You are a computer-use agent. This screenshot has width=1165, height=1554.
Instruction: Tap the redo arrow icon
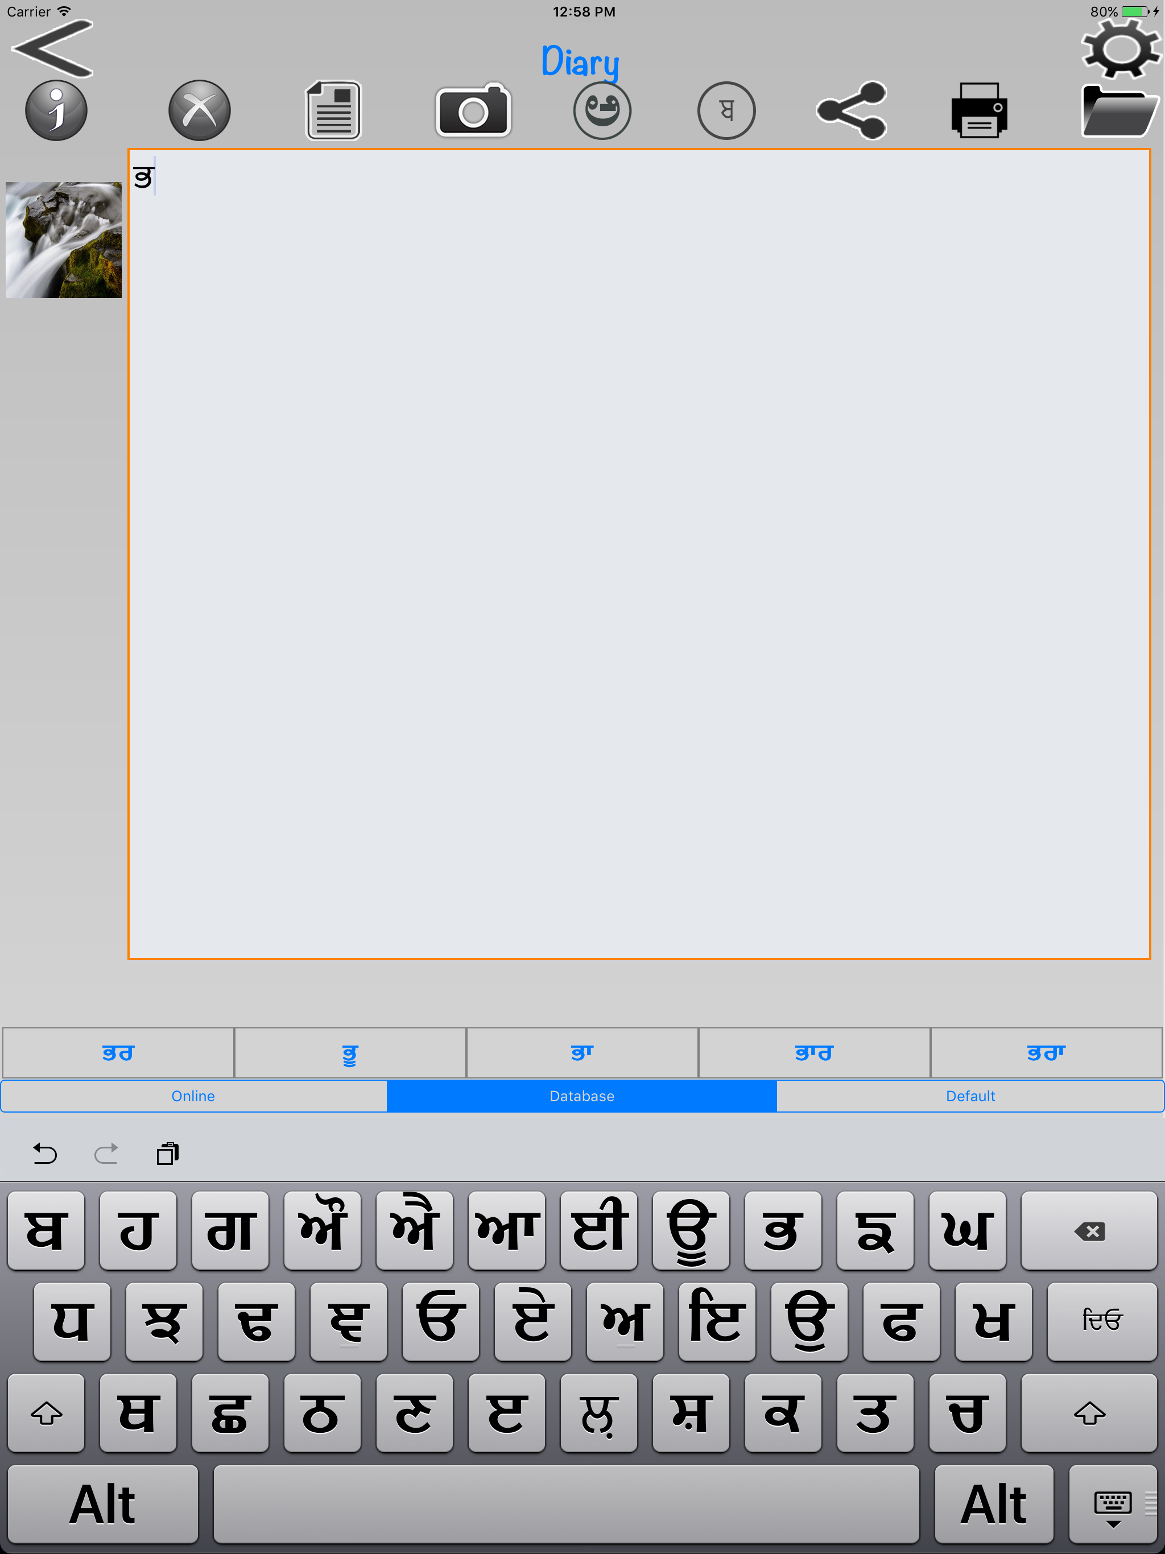click(106, 1154)
